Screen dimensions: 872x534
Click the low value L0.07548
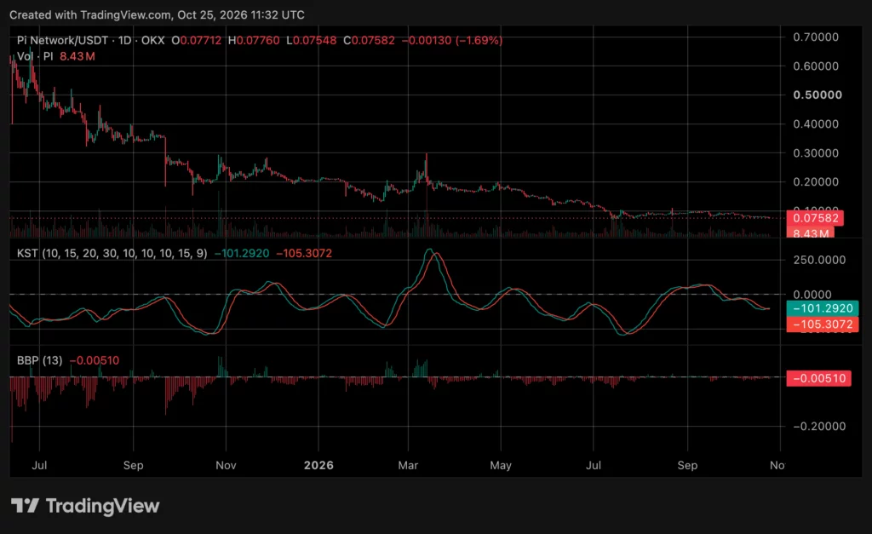(312, 41)
